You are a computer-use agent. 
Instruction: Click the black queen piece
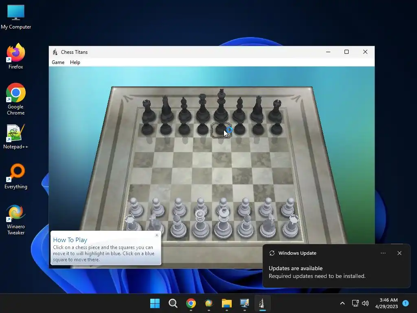203,108
